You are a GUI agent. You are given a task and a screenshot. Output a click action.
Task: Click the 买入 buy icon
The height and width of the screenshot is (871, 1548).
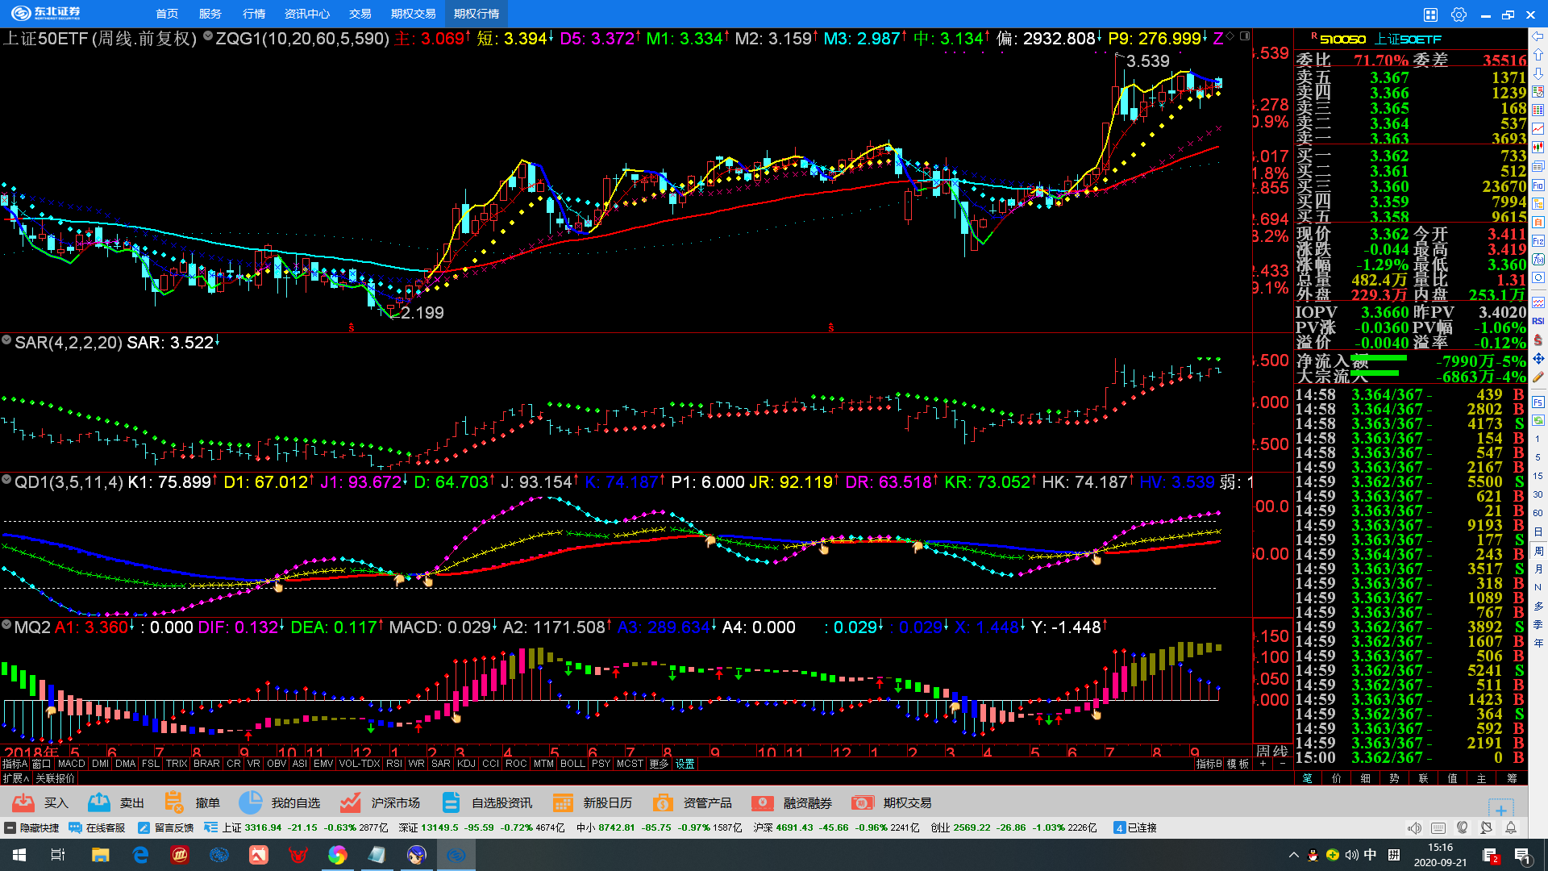pos(24,802)
